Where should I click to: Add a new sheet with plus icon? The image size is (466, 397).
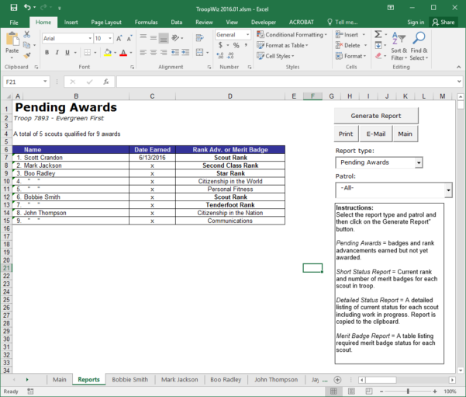[337, 380]
